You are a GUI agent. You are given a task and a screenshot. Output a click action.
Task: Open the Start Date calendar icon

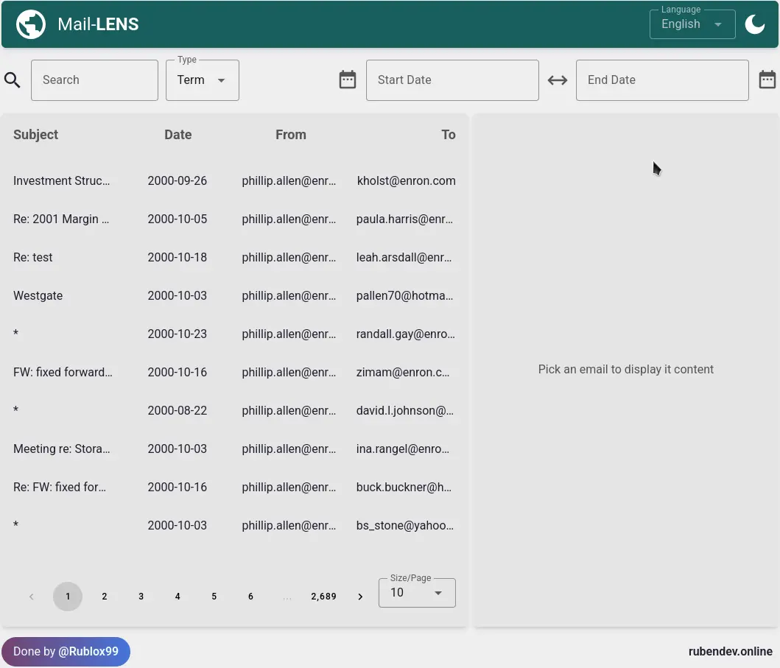pos(347,80)
